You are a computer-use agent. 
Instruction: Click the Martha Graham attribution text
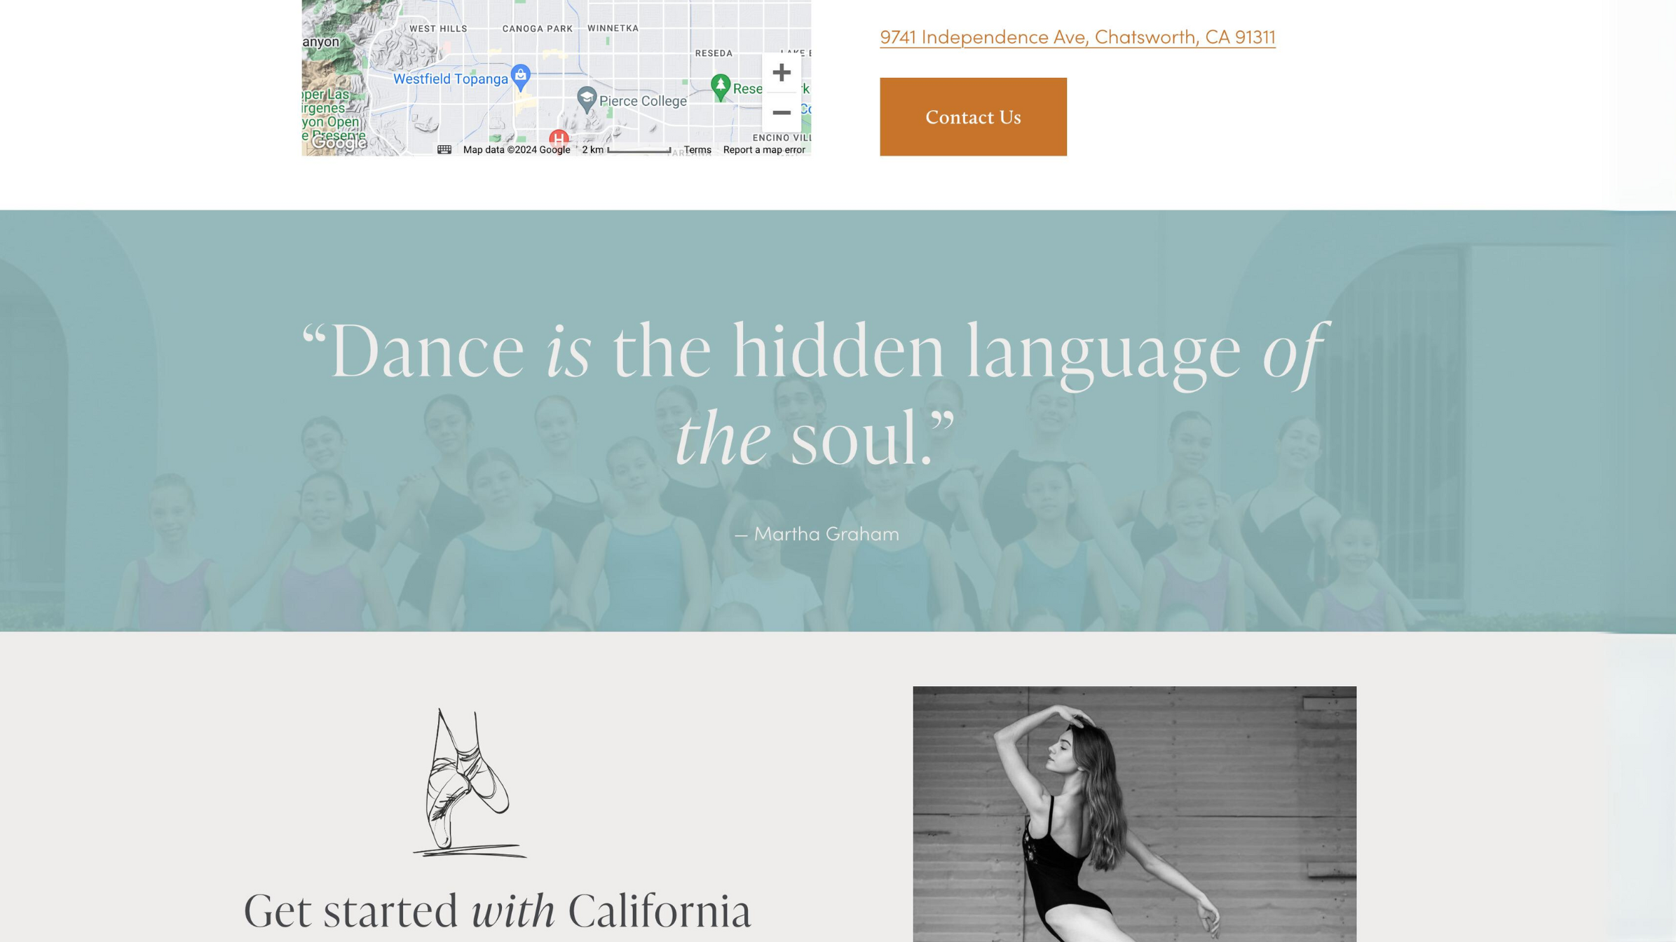coord(817,533)
